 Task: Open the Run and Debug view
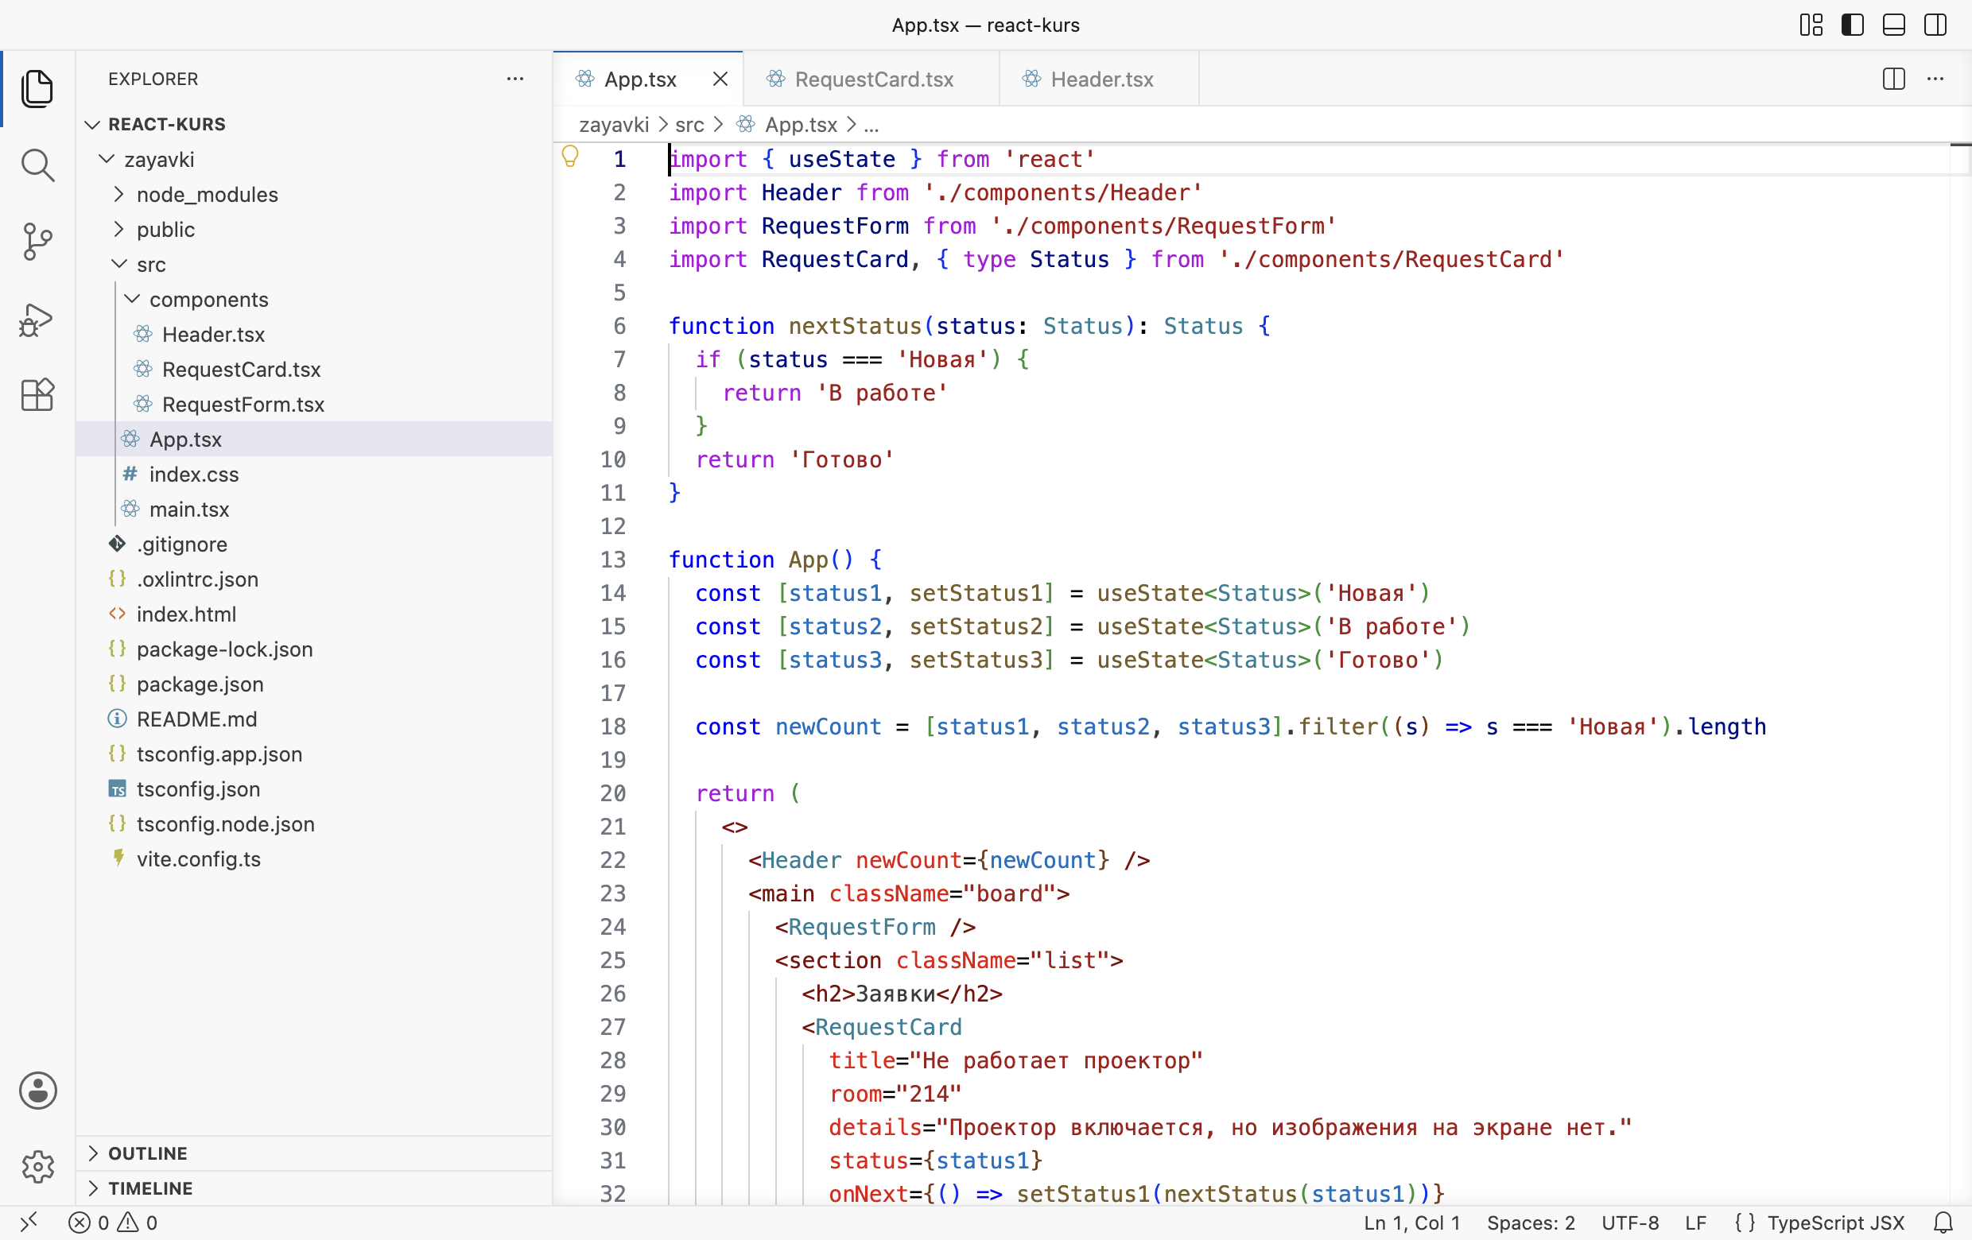pos(37,320)
